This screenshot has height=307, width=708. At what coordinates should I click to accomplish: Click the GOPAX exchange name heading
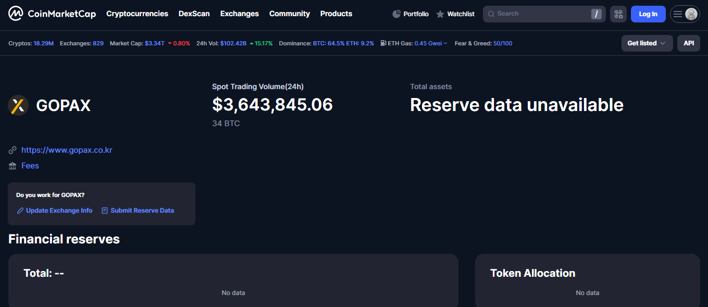(x=64, y=105)
